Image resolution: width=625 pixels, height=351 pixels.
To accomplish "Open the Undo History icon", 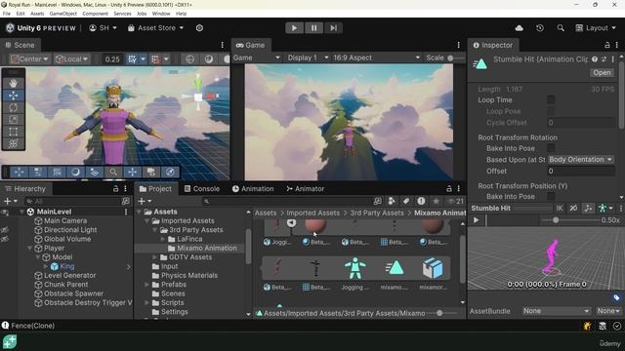I will click(540, 28).
